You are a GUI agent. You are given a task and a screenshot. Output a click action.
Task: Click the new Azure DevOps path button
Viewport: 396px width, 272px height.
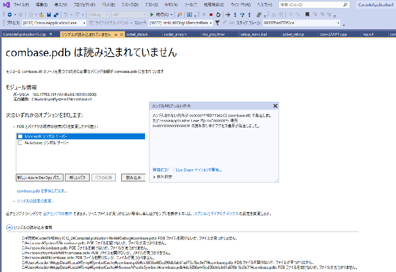coord(39,178)
